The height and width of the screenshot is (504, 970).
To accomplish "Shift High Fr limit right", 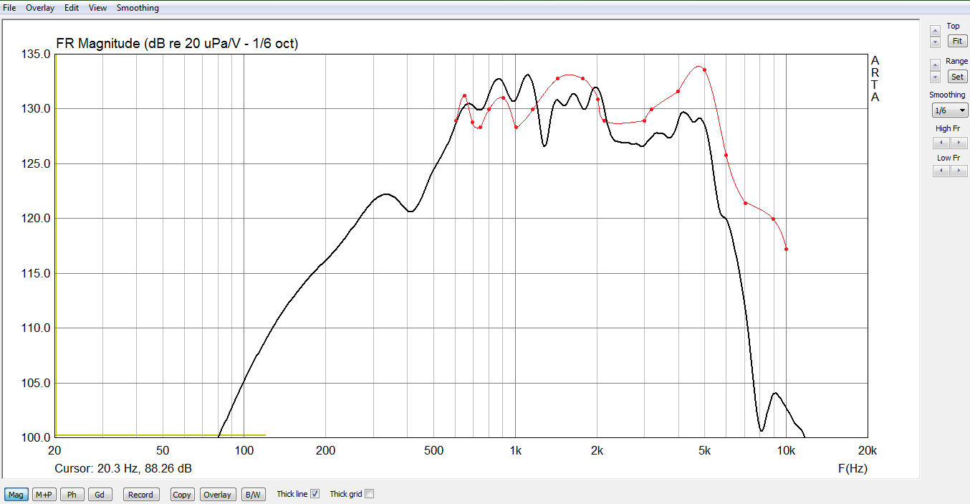I will click(x=959, y=143).
